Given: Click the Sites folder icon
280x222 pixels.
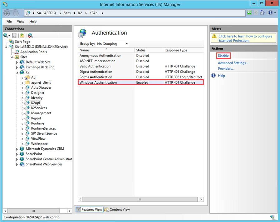Looking at the screenshot, I should coord(17,57).
